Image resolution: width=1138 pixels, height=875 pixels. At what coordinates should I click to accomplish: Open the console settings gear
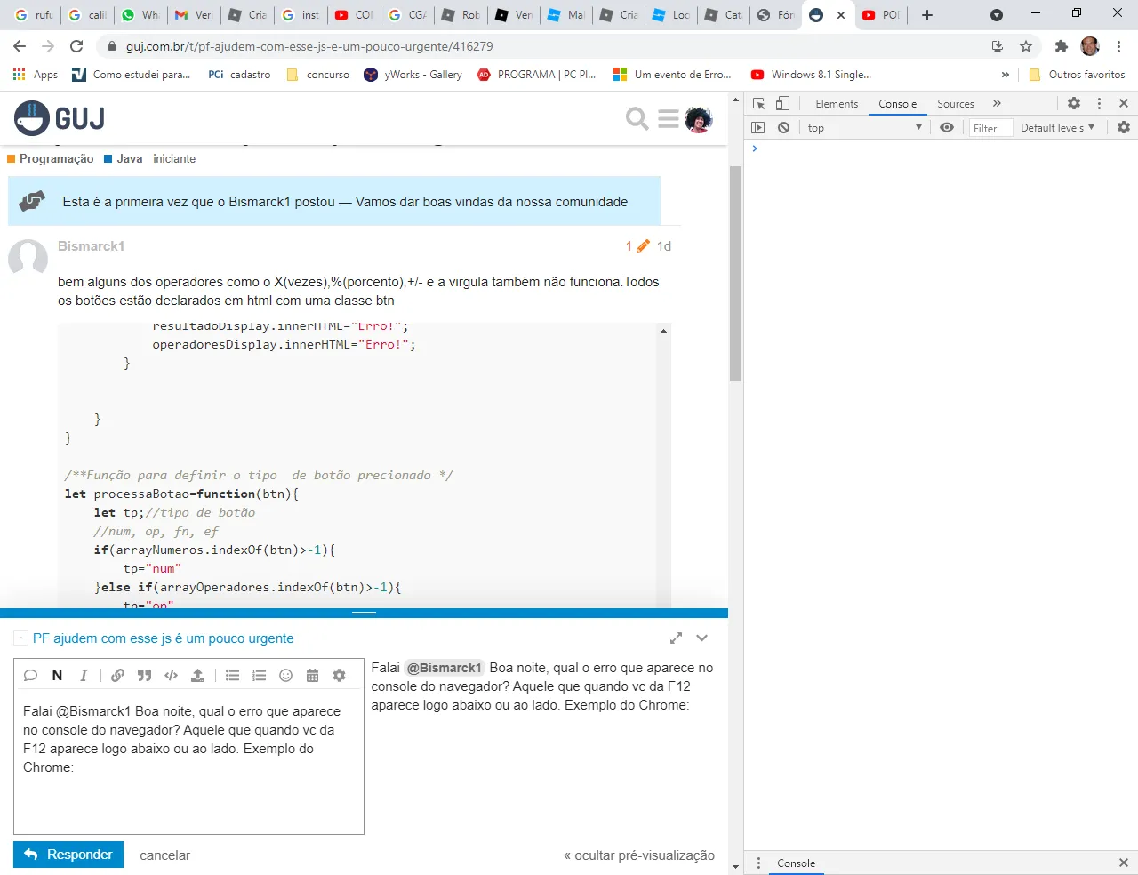click(x=1124, y=128)
